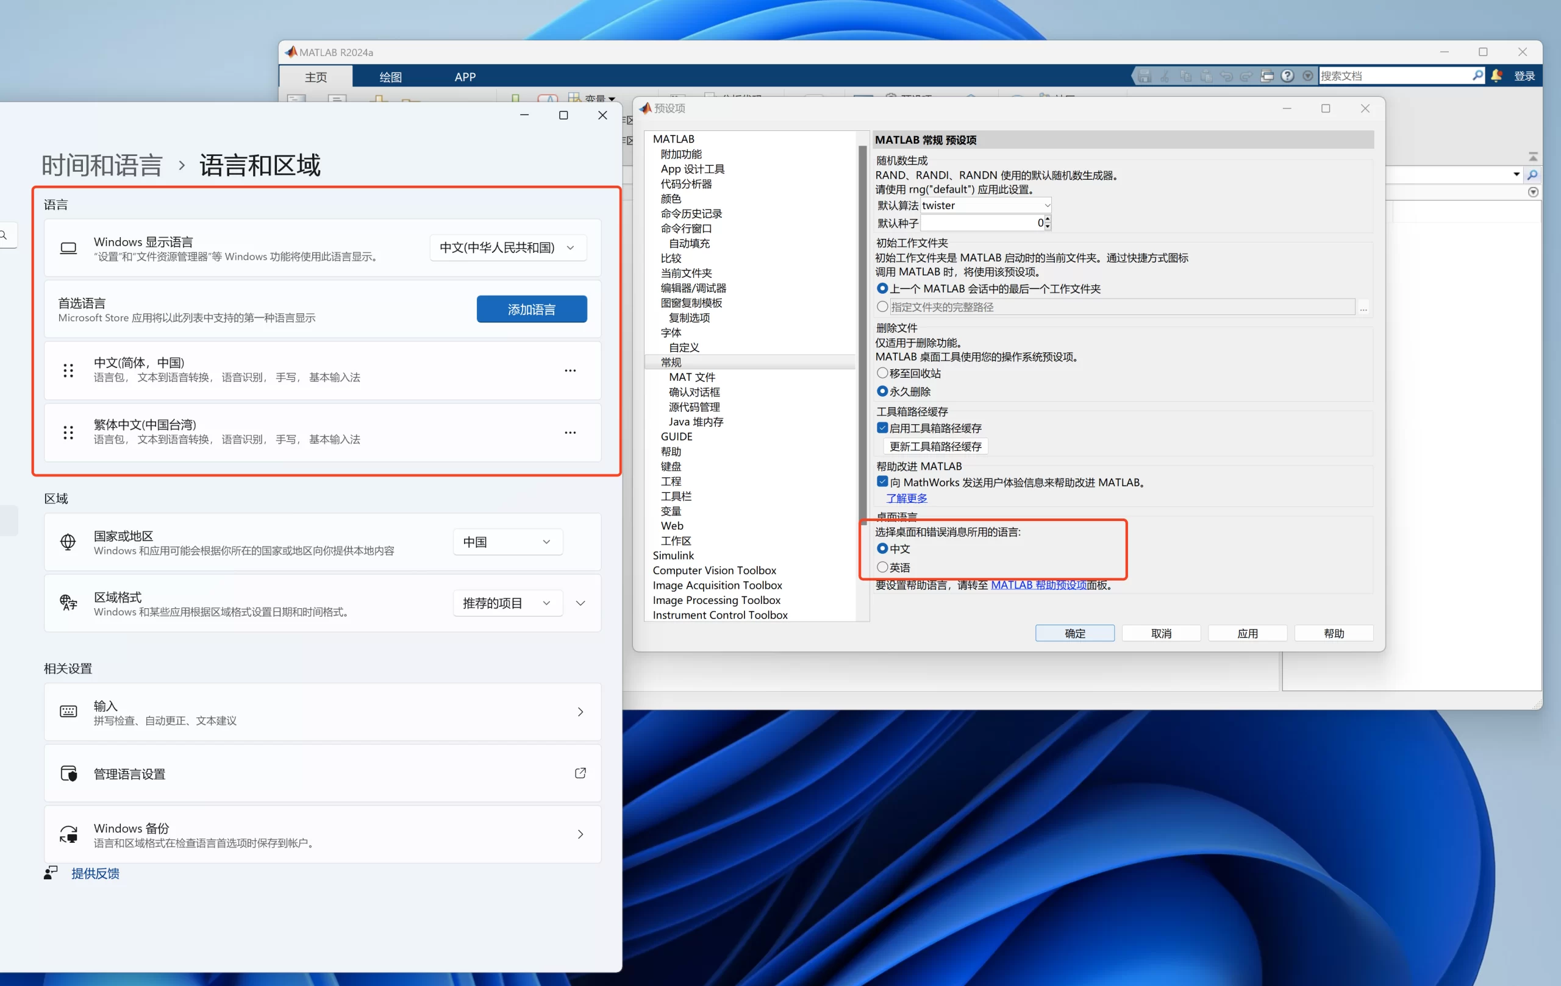This screenshot has height=986, width=1561.
Task: Open the MATLAB 帮助预设项 link
Action: coord(1038,585)
